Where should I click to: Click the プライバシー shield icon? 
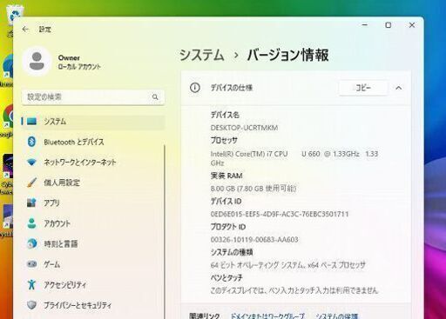[x=31, y=305]
